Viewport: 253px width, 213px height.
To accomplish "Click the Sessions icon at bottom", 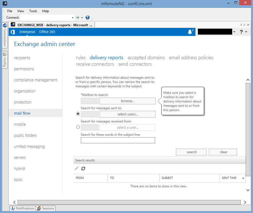I will 39,208.
